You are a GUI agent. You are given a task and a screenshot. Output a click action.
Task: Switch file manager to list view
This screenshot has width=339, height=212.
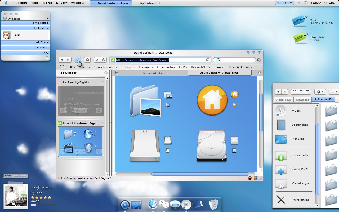301,92
